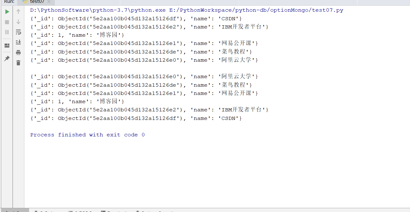Click the 'Process finished with exit code 0' text
The width and height of the screenshot is (410, 212).
(88, 135)
